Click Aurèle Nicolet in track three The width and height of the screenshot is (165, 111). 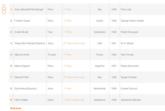(21, 32)
